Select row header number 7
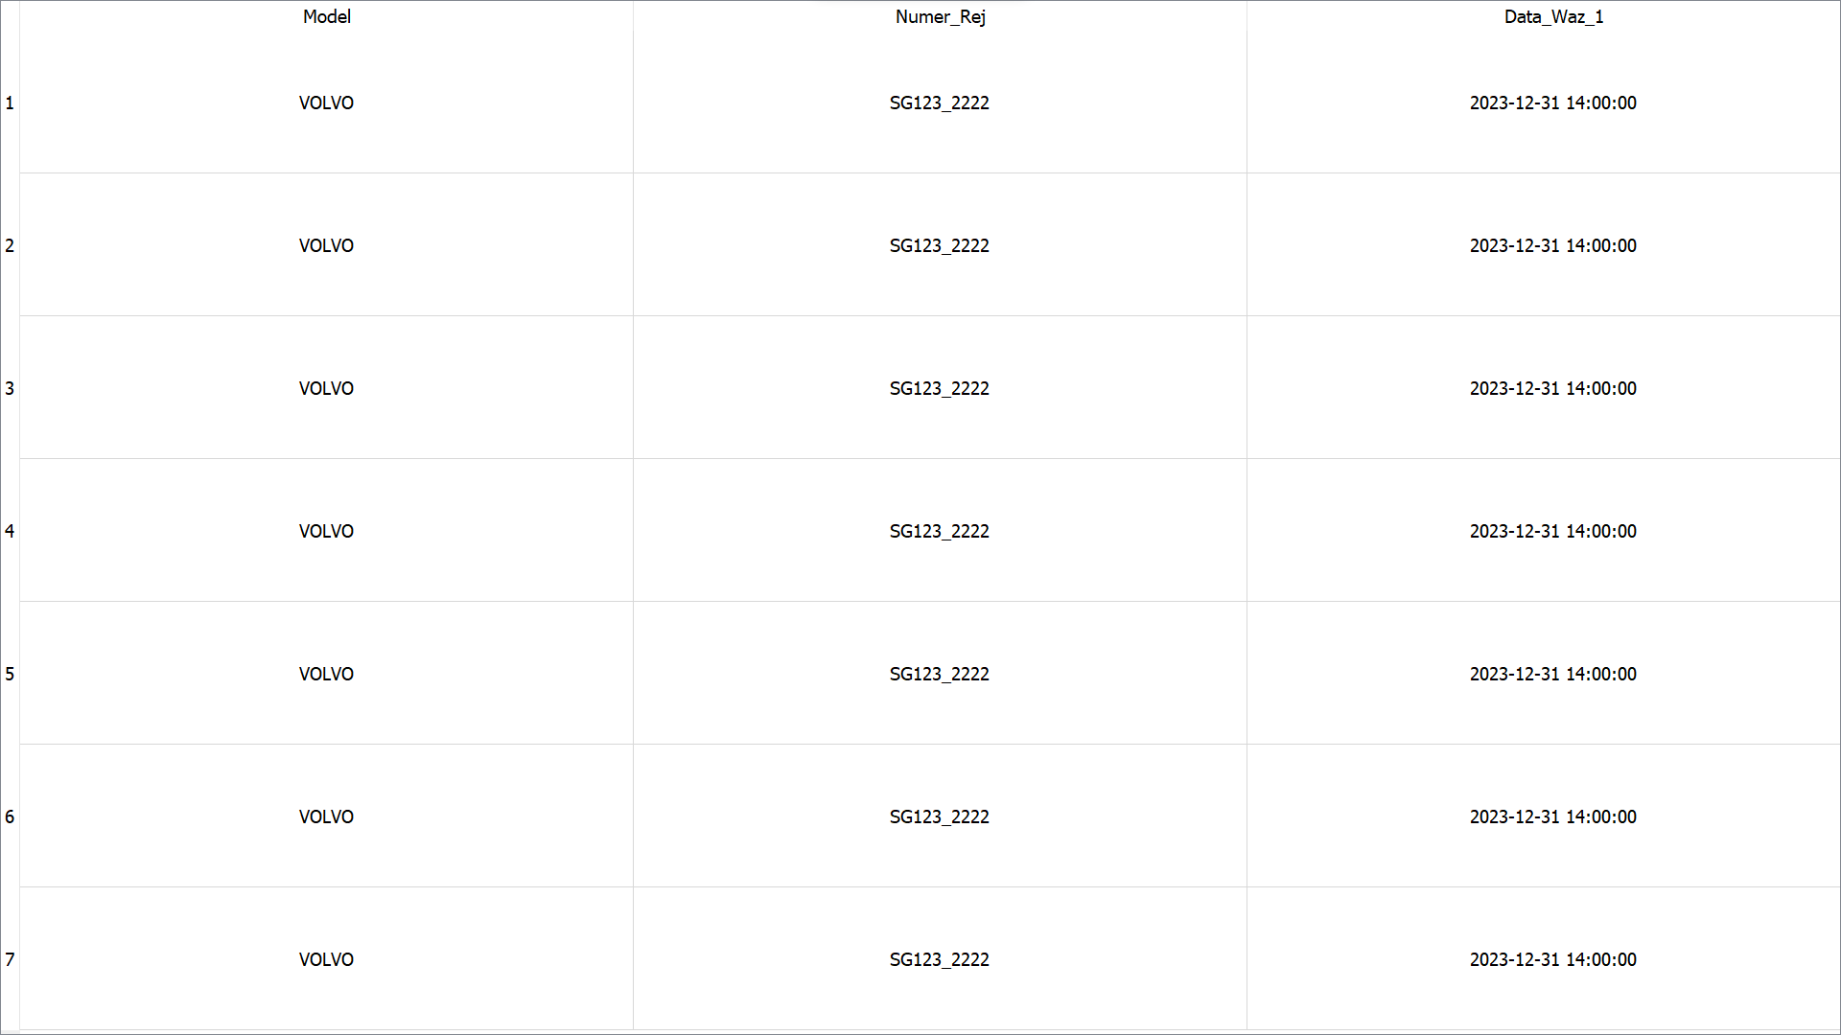This screenshot has height=1035, width=1841. point(10,959)
